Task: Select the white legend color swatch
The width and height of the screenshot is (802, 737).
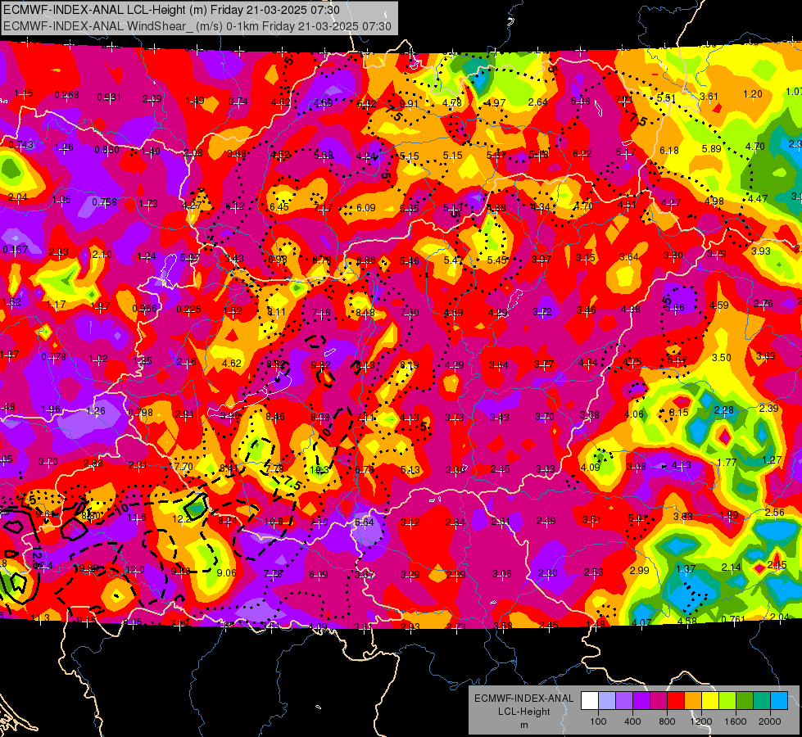Action: pos(590,700)
